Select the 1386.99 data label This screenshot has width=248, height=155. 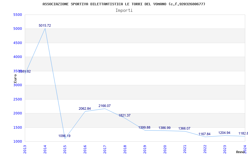[165, 128]
